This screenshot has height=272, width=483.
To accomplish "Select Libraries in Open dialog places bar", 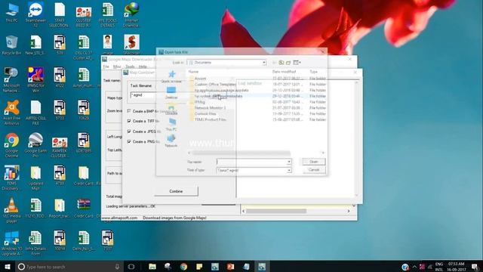I will (x=171, y=109).
